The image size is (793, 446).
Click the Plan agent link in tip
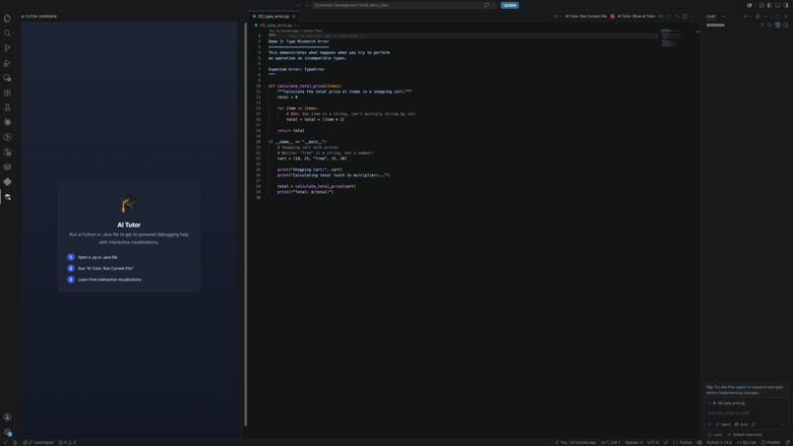(736, 387)
